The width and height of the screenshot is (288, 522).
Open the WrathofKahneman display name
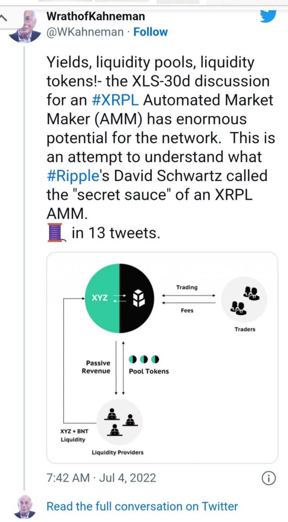(96, 16)
